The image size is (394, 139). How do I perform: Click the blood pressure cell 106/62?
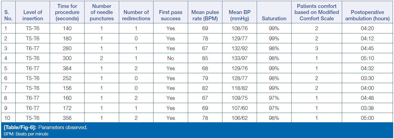pos(240,118)
